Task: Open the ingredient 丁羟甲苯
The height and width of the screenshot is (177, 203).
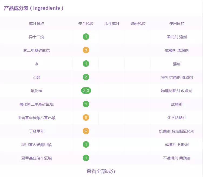Action: pos(36,131)
